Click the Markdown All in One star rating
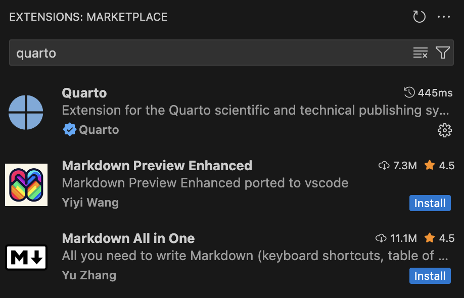 [x=439, y=238]
